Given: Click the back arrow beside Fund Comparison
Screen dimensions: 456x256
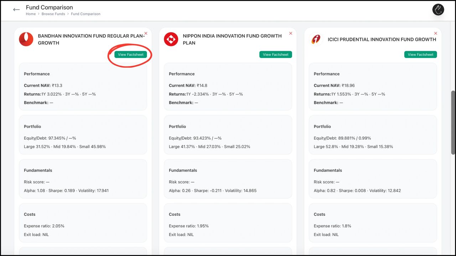Looking at the screenshot, I should pyautogui.click(x=16, y=10).
